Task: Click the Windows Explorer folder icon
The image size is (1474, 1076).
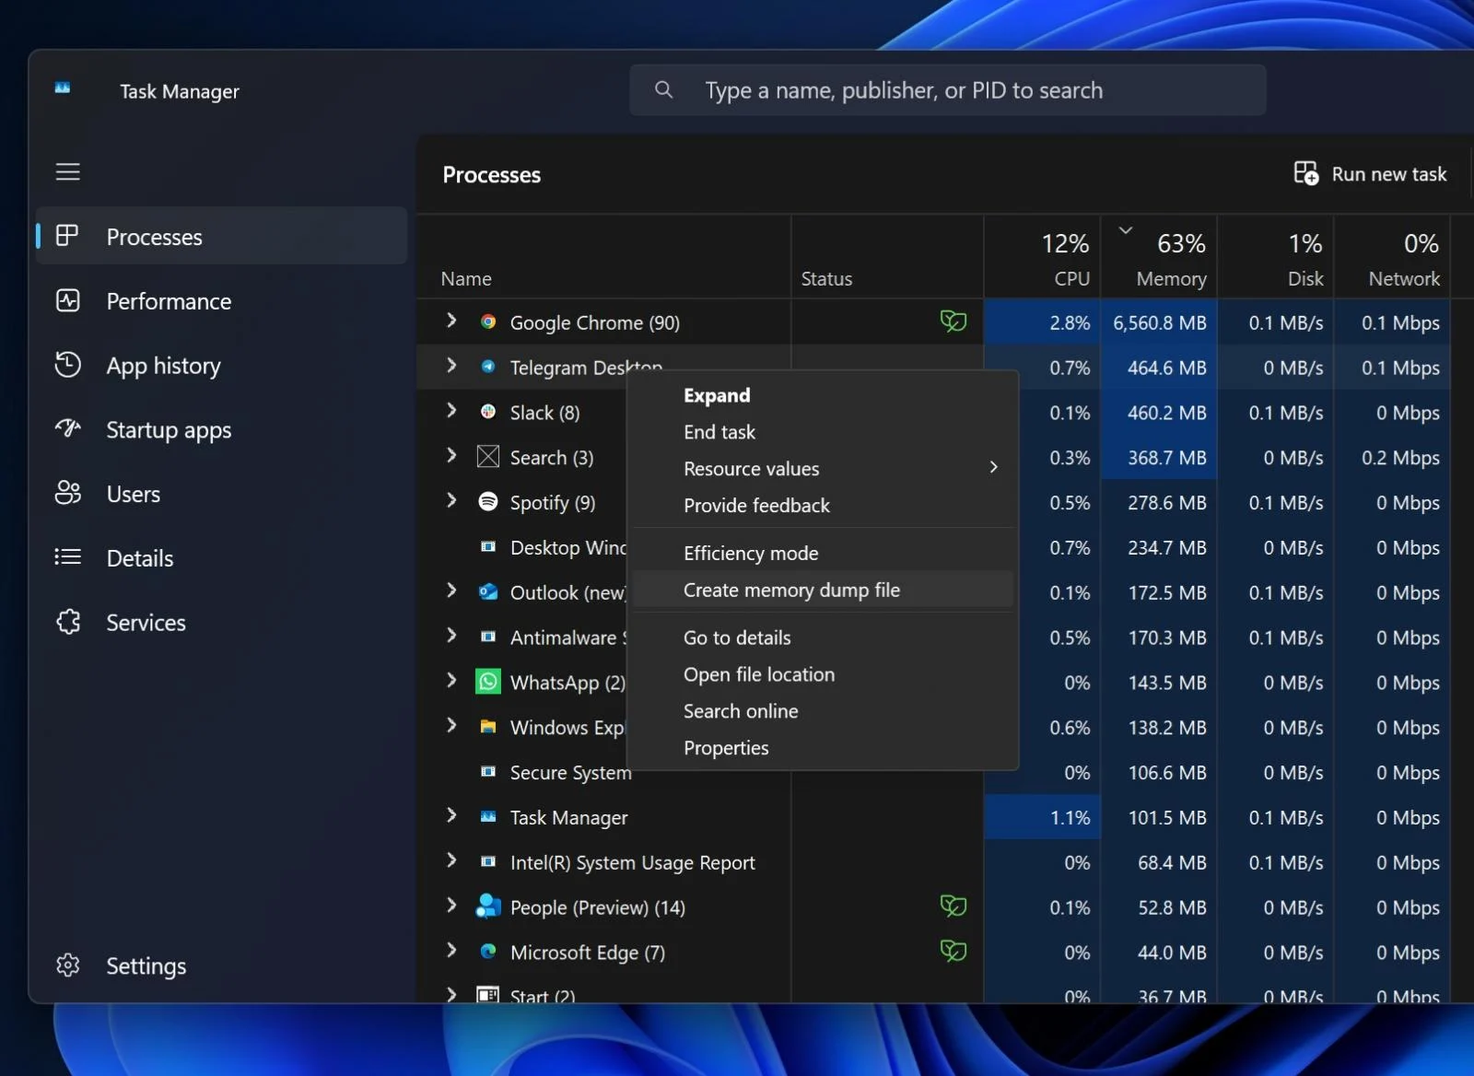Action: coord(488,727)
